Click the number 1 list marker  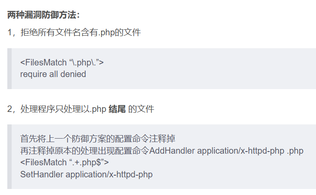pos(9,32)
